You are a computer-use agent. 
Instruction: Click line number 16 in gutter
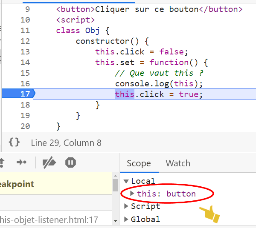pos(25,84)
